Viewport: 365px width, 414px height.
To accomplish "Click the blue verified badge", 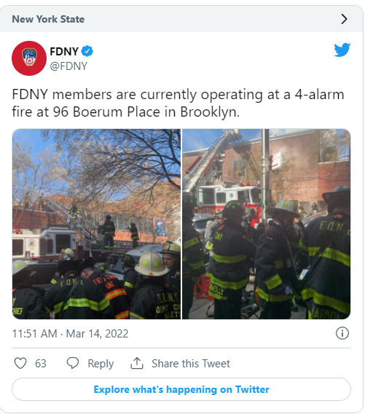I will [87, 51].
